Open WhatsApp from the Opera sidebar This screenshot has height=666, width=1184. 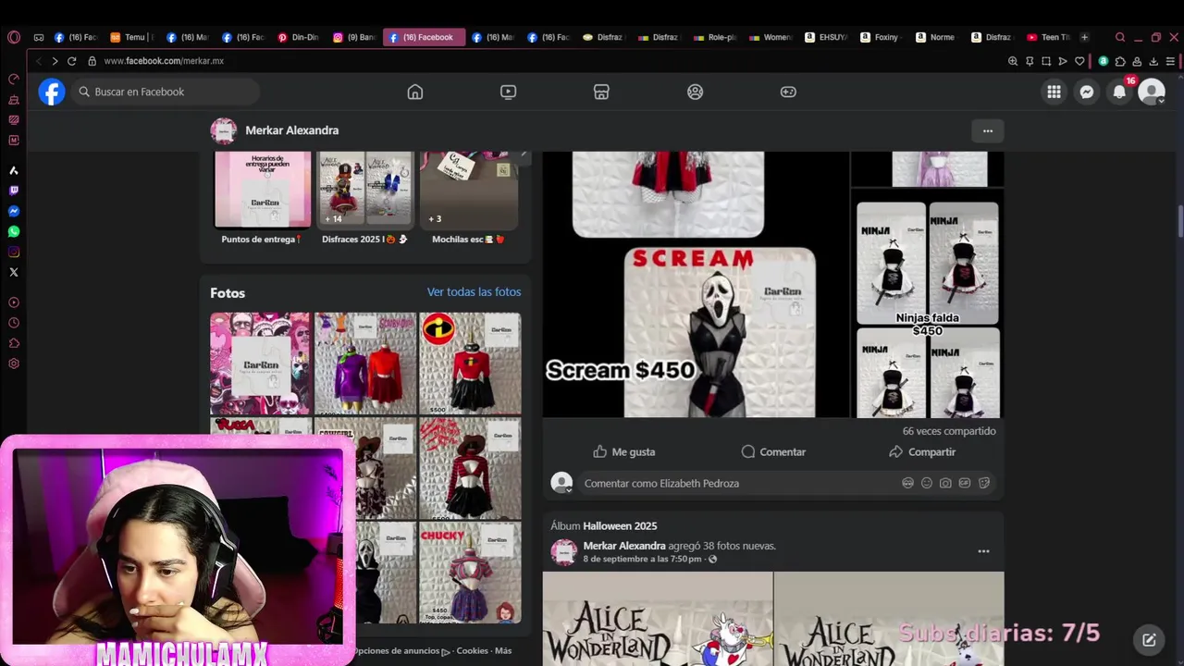(x=13, y=231)
